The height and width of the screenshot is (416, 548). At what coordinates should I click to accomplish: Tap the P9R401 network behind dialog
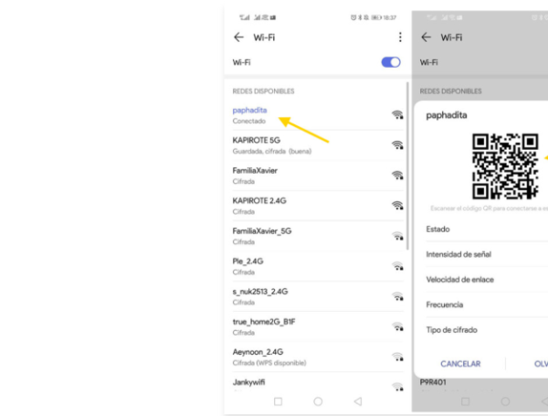point(433,382)
